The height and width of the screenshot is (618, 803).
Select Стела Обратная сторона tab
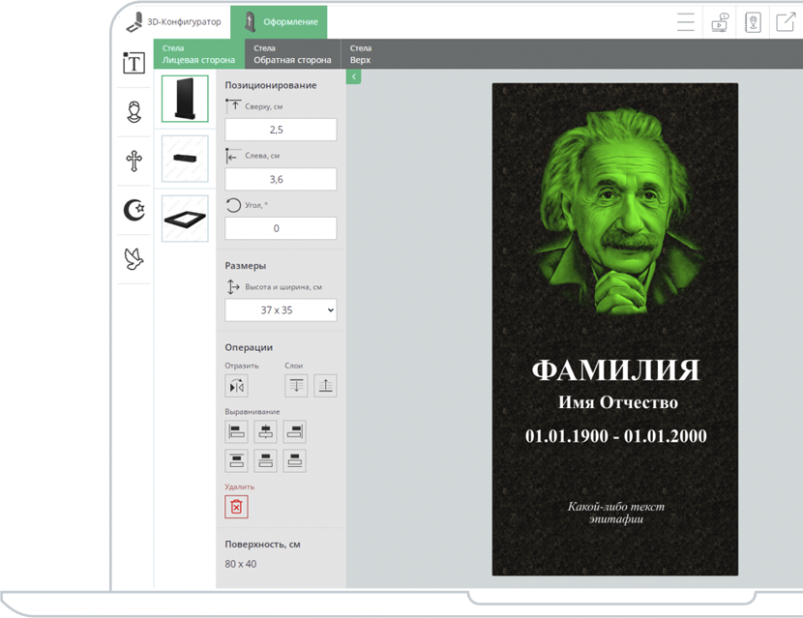click(292, 54)
